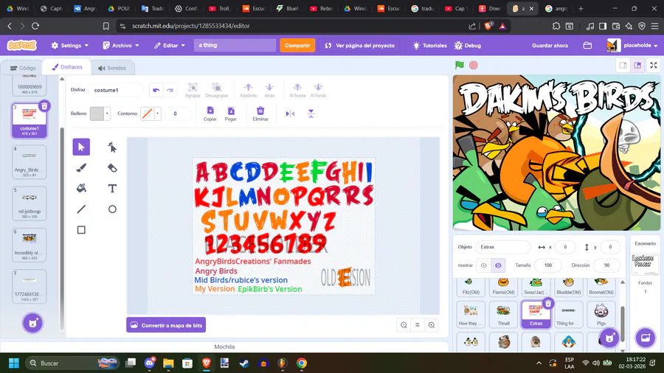Viewport: 664px width, 373px height.
Task: Open Windows Start menu
Action: click(13, 363)
